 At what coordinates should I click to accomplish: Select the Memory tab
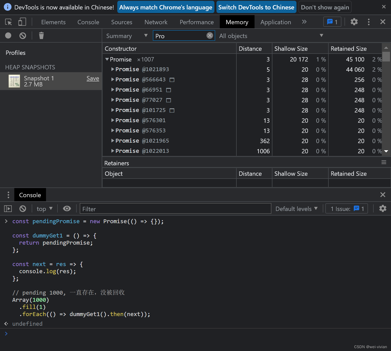coord(237,22)
